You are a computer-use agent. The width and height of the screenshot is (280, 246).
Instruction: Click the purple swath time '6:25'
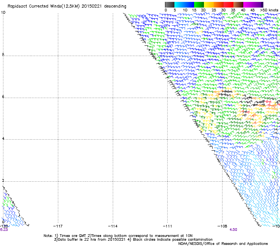(4, 230)
